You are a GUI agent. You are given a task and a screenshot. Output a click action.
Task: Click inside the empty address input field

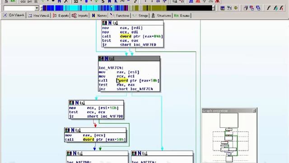point(19,8)
